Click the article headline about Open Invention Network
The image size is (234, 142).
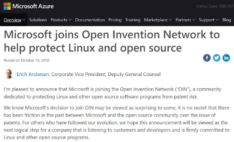[112, 41]
